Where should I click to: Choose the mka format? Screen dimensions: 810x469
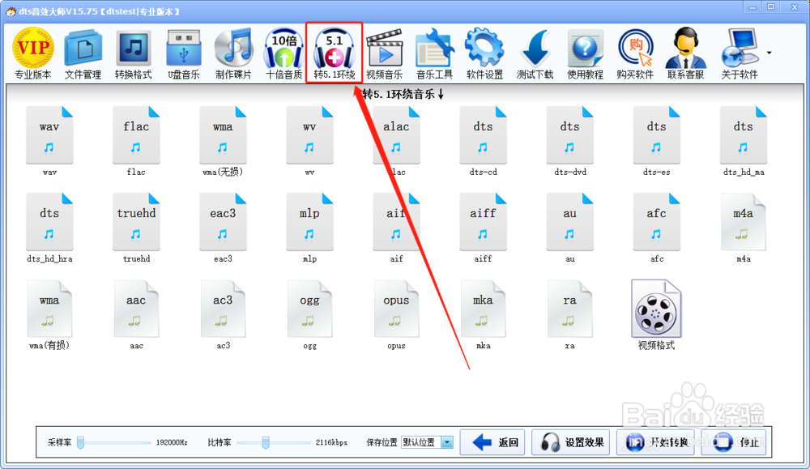tap(483, 315)
